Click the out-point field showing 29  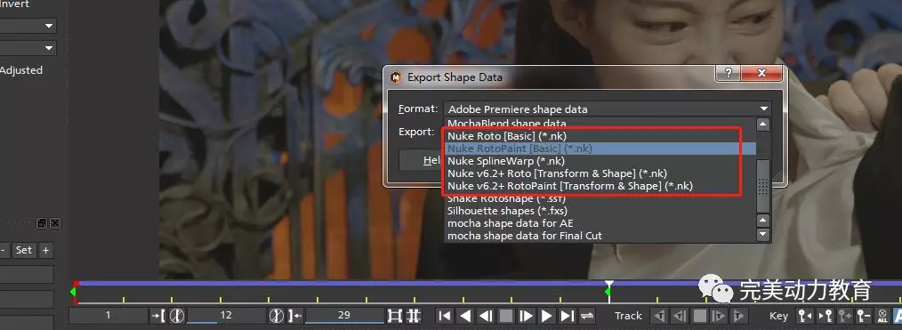point(344,315)
